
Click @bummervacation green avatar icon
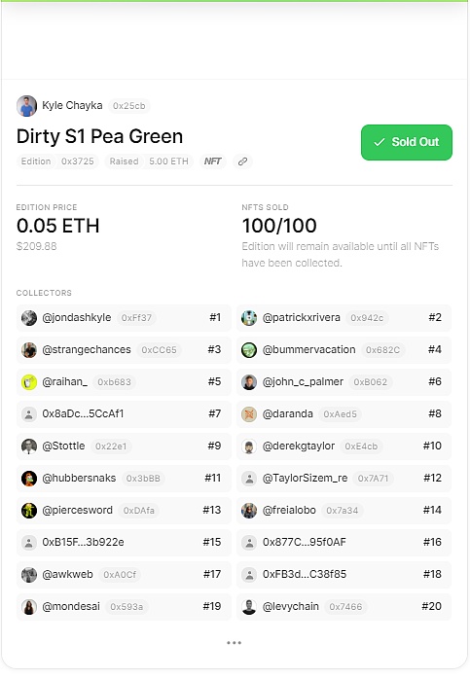249,350
